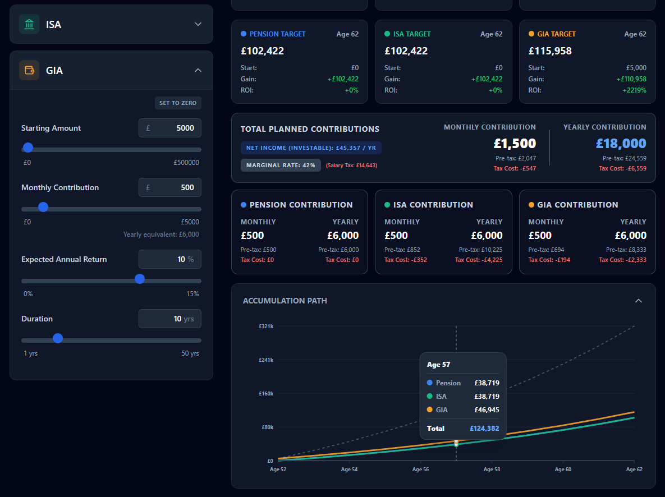
Task: Click the green dot beside ISA Contribution
Action: 387,205
